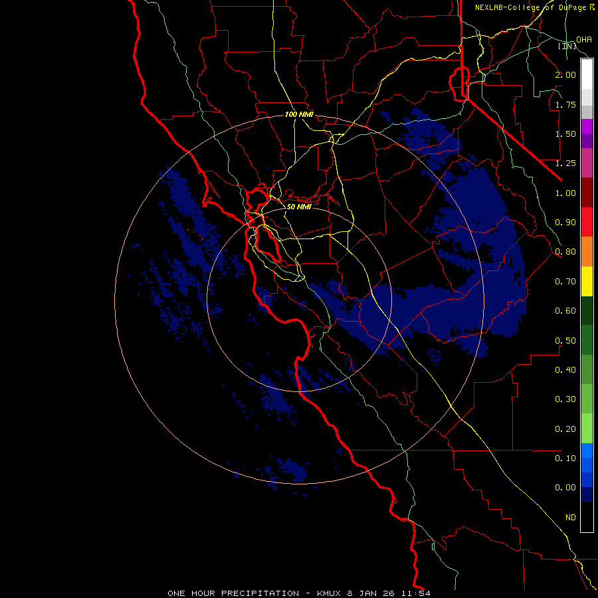598x598 pixels.
Task: Click the 0.80 legend value
Action: pyautogui.click(x=565, y=252)
